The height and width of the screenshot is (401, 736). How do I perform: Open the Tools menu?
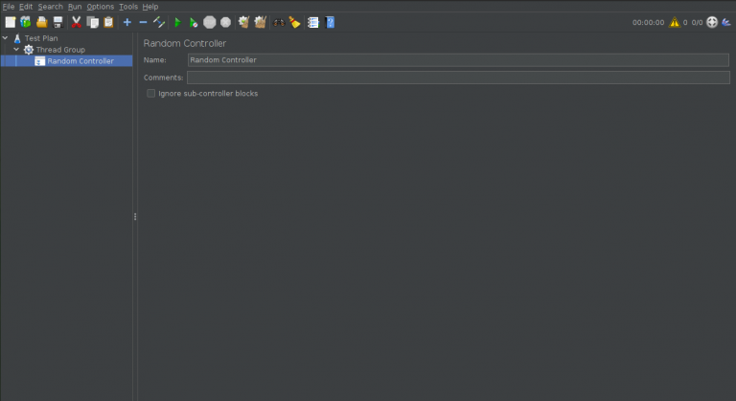click(128, 7)
